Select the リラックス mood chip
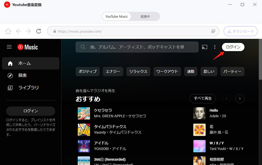The width and height of the screenshot is (262, 165). coord(138,71)
